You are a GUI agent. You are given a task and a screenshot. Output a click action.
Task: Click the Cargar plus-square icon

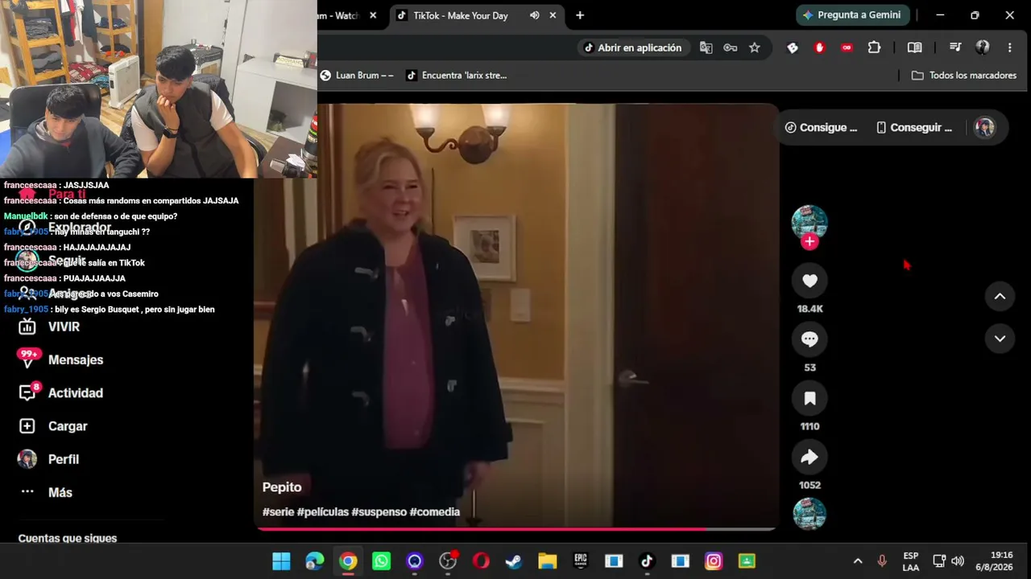coord(27,426)
